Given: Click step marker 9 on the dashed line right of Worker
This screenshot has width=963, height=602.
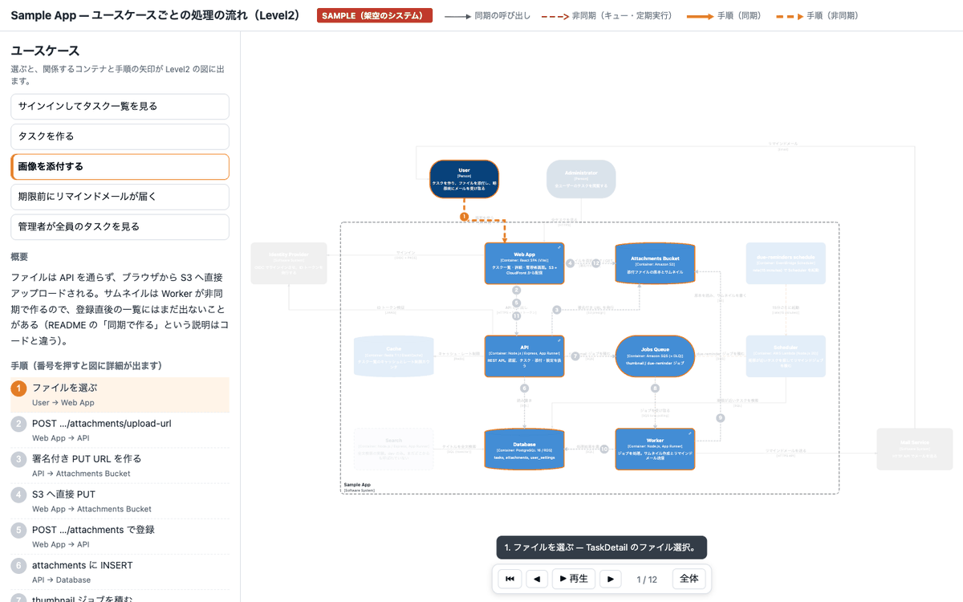Looking at the screenshot, I should [721, 417].
